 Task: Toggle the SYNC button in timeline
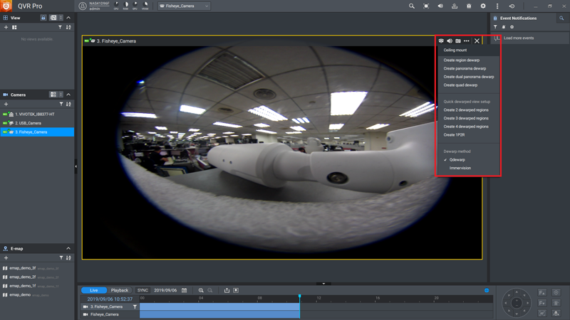click(x=142, y=290)
